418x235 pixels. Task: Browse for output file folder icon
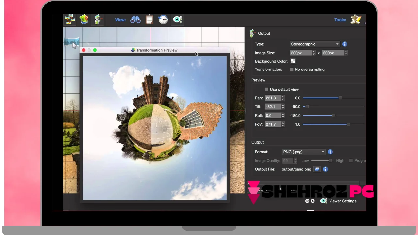tap(317, 169)
